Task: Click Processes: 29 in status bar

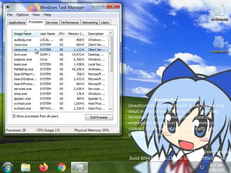Action: tap(16, 130)
